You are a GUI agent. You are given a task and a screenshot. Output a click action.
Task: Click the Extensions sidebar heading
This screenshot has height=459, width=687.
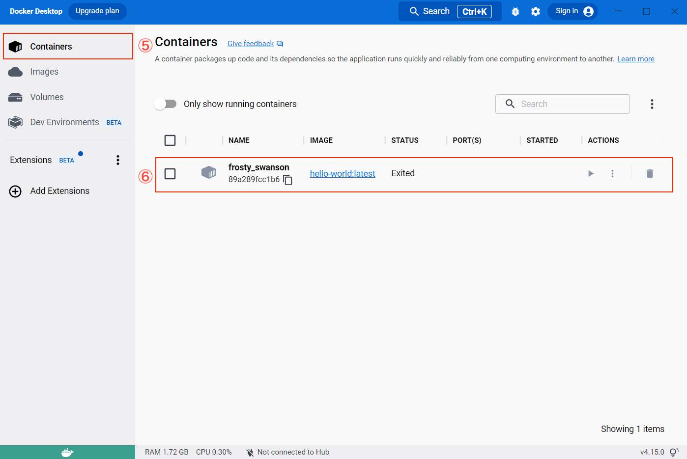click(x=31, y=160)
